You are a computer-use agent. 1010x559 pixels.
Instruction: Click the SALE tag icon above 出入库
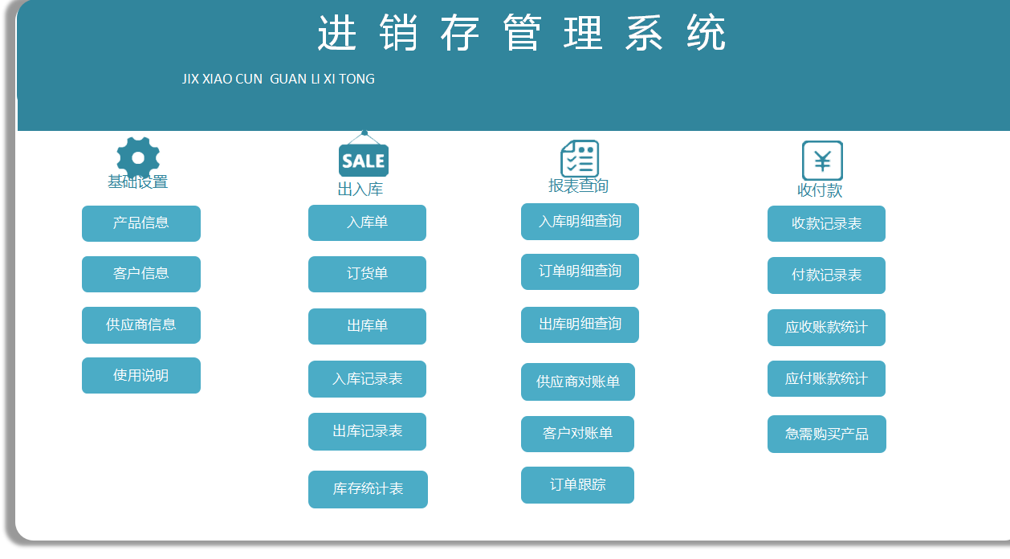(x=364, y=159)
